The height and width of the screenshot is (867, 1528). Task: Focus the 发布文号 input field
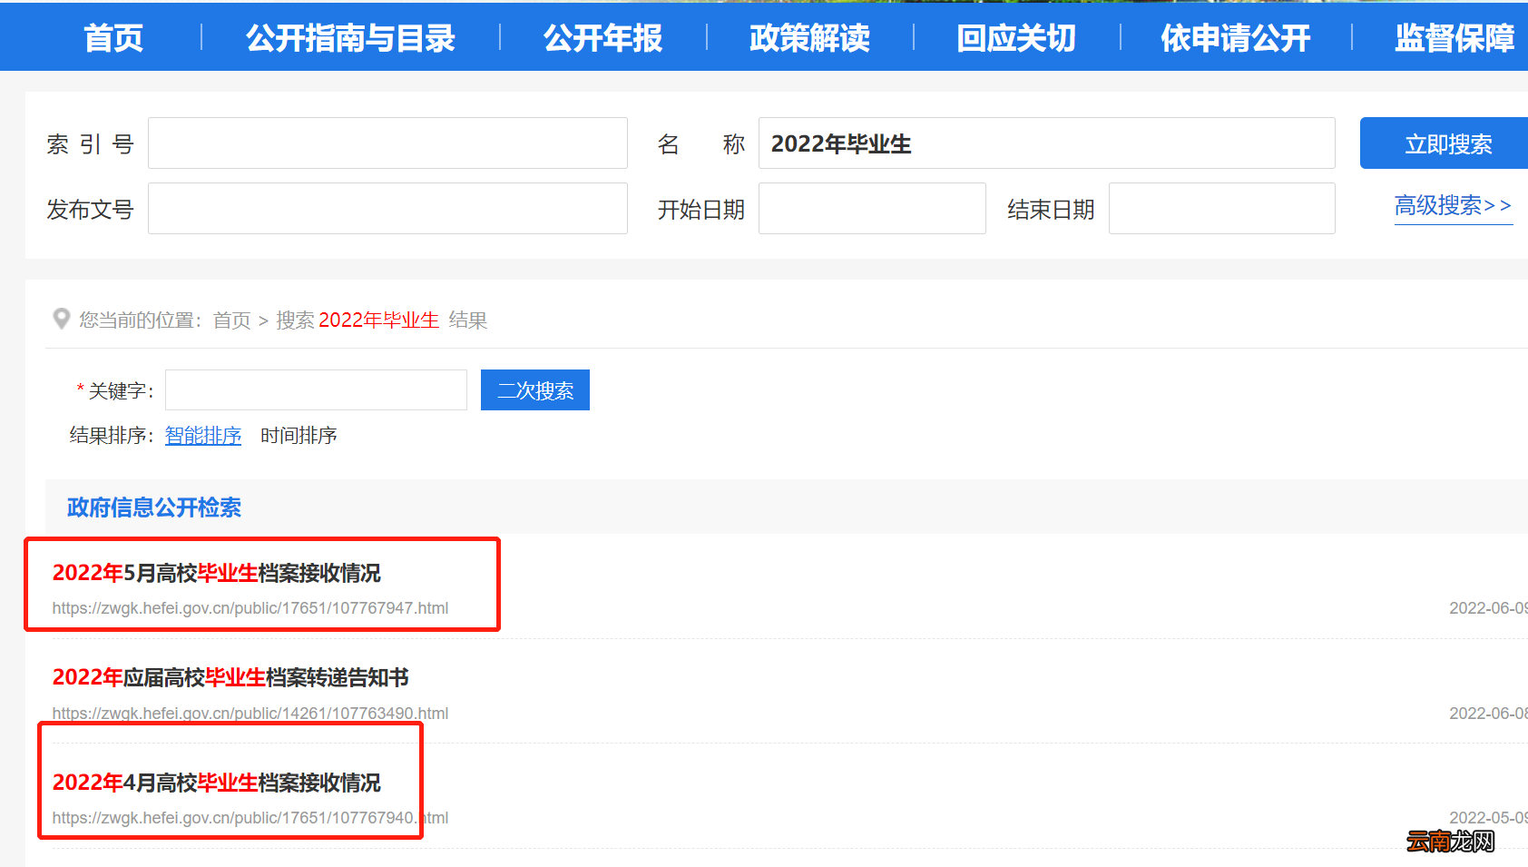pos(387,208)
